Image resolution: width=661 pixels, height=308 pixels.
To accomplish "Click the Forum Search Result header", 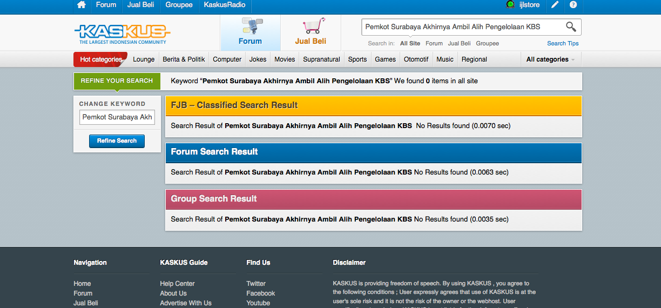I will tap(374, 152).
